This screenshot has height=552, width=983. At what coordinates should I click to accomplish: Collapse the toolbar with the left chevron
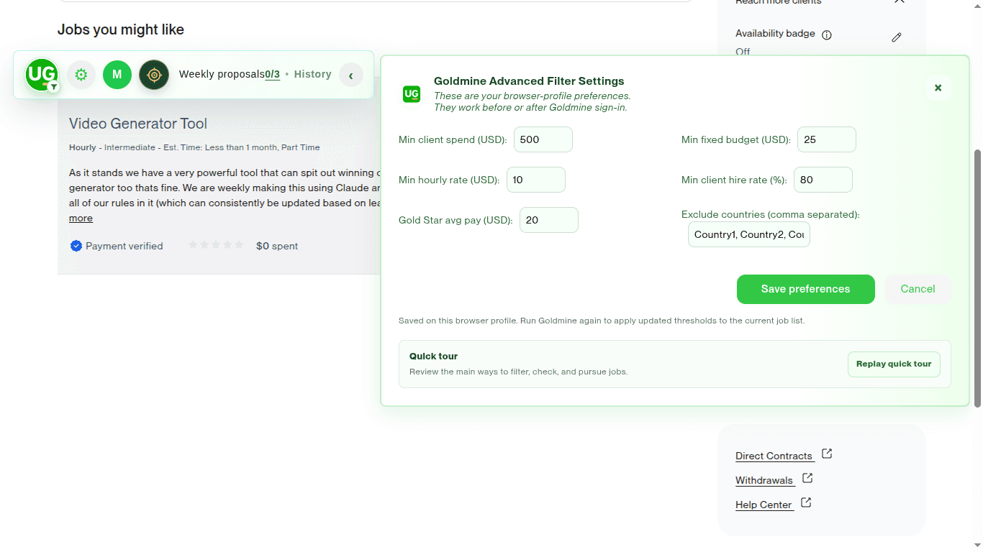(351, 75)
